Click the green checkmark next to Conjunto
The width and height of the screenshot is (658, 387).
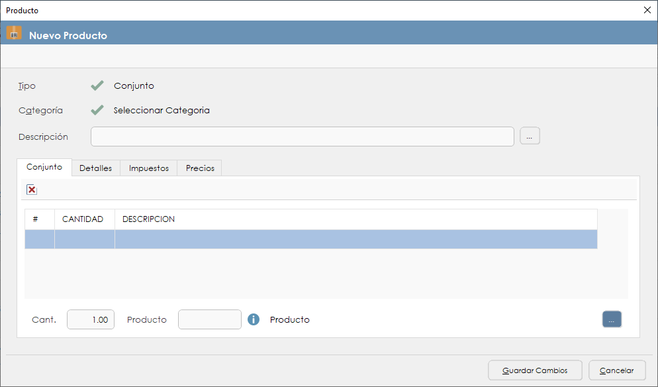[97, 85]
